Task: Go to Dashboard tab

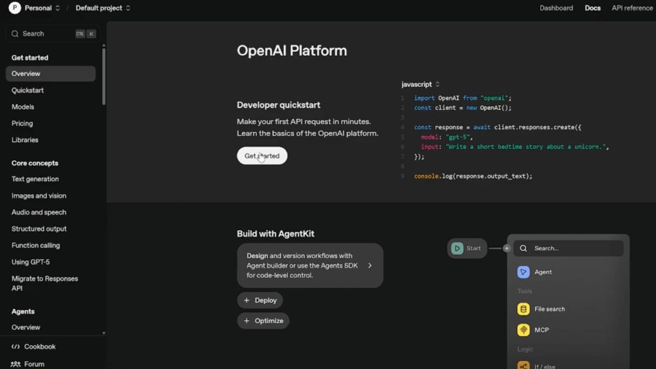Action: point(556,8)
